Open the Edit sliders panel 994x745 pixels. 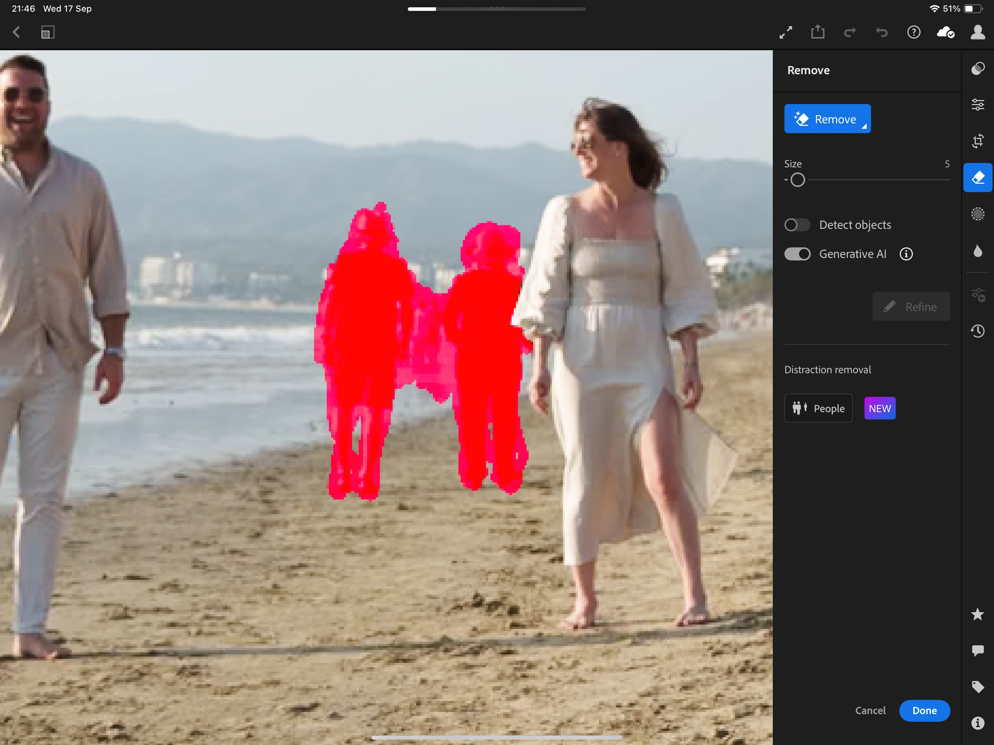[x=977, y=105]
